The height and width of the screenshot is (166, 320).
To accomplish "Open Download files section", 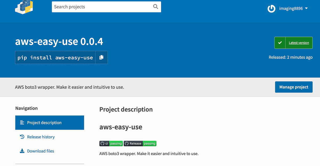I will pyautogui.click(x=40, y=151).
